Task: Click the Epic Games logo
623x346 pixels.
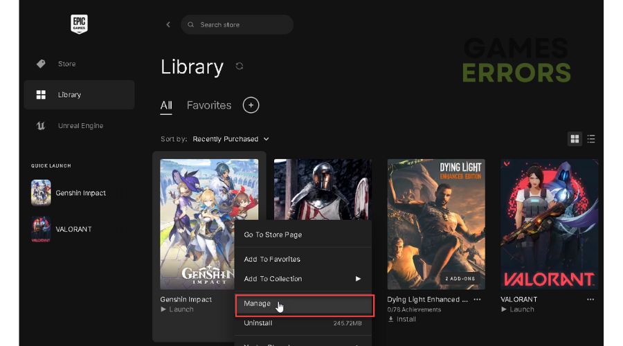Action: coord(79,24)
